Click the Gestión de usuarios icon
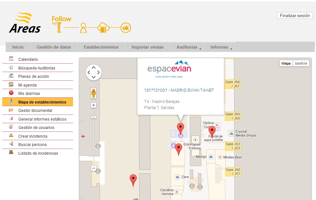316x200 pixels. point(11,127)
